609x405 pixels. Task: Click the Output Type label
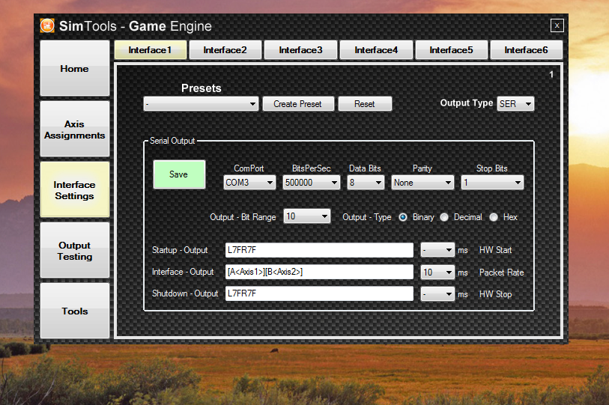[x=466, y=103]
